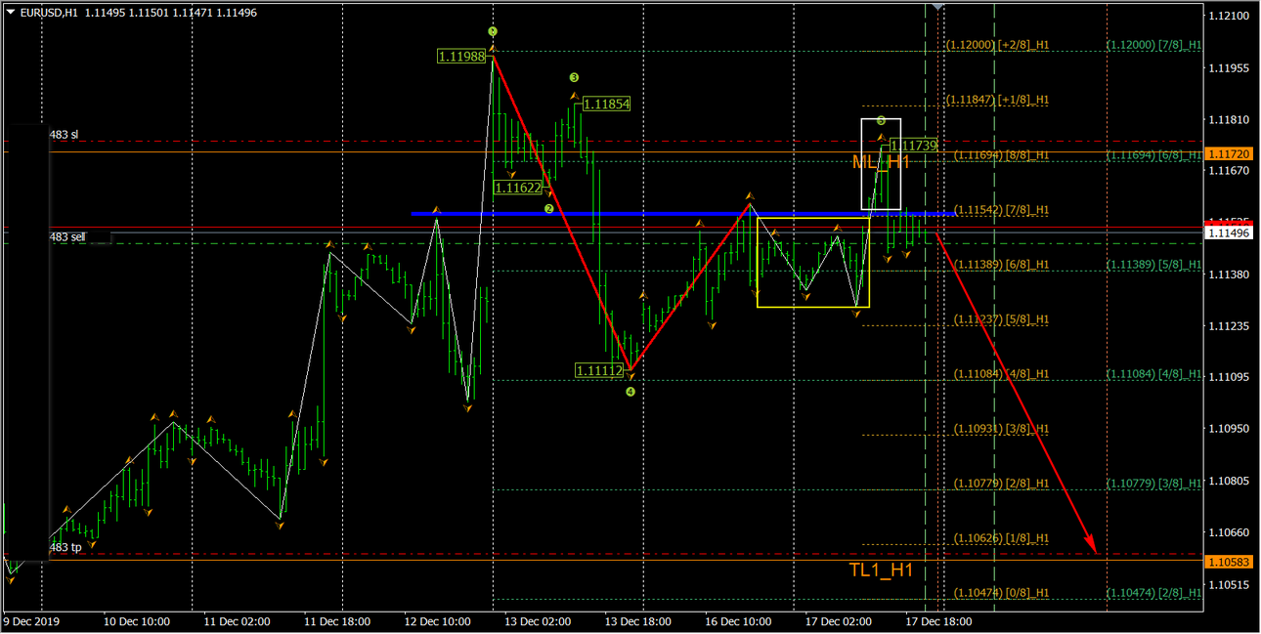Click the 13 Dec 18:00 time label
This screenshot has height=634, width=1261.
coord(638,621)
